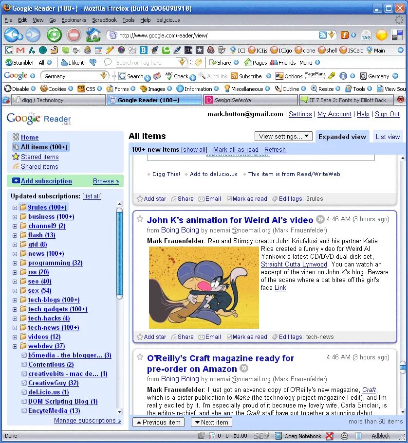Switch to the Design Detector tab
This screenshot has width=408, height=443.
(x=250, y=100)
